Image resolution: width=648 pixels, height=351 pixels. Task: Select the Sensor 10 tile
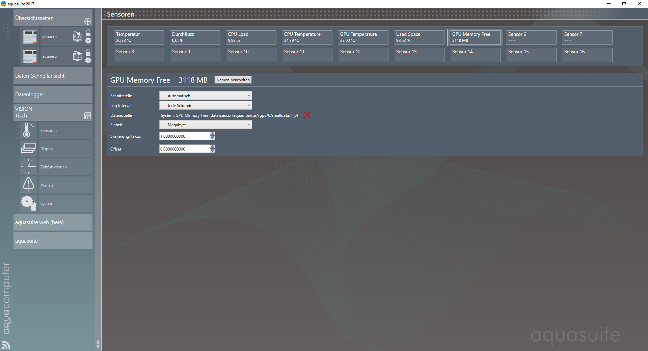pos(251,55)
